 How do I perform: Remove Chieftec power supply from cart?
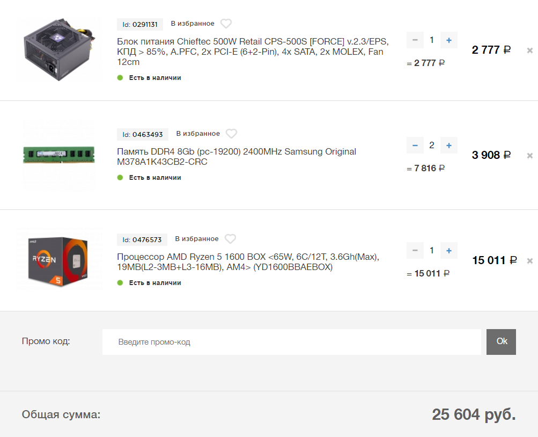tap(530, 50)
